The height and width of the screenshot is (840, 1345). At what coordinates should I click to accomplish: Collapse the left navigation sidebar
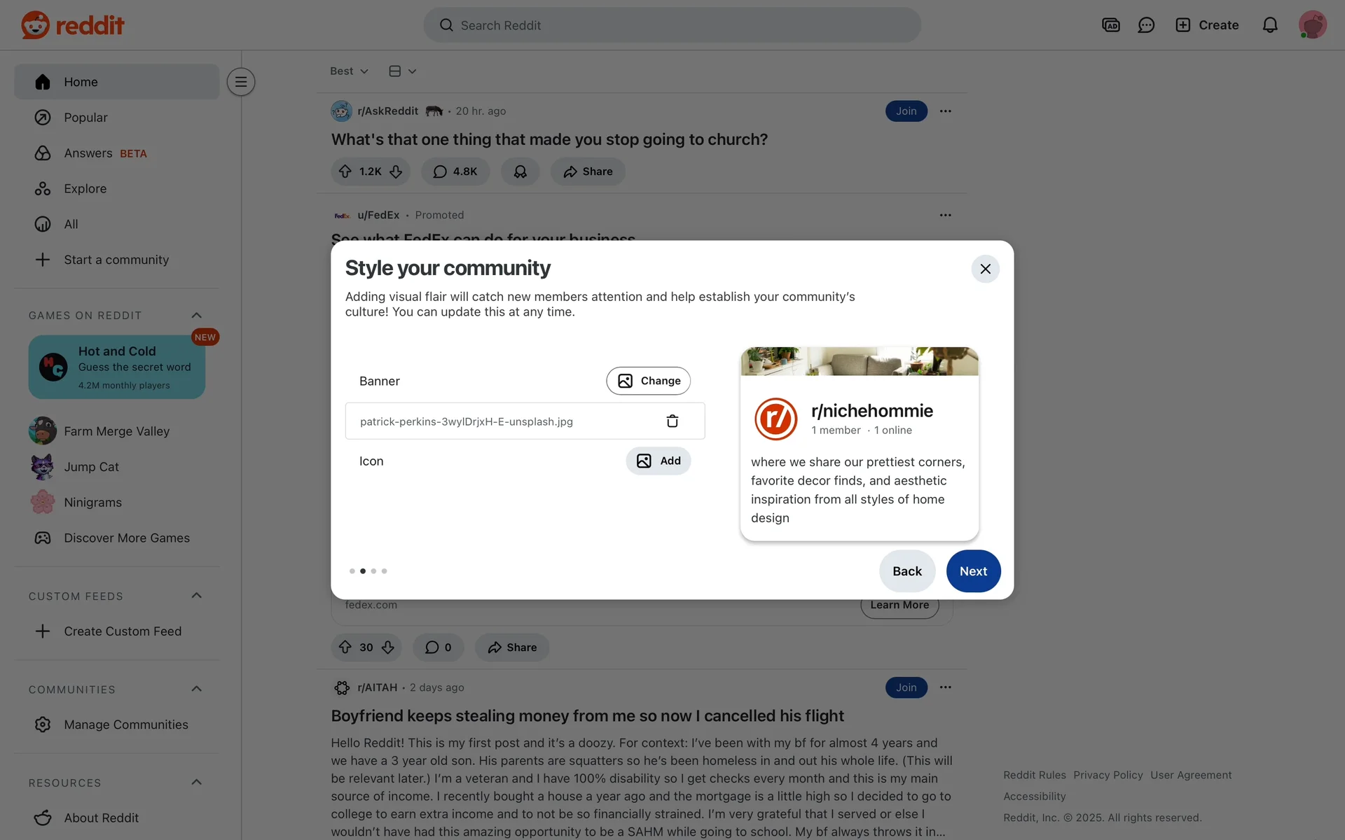tap(241, 82)
